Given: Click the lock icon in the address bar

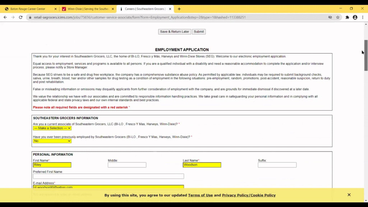Looking at the screenshot, I should point(30,17).
